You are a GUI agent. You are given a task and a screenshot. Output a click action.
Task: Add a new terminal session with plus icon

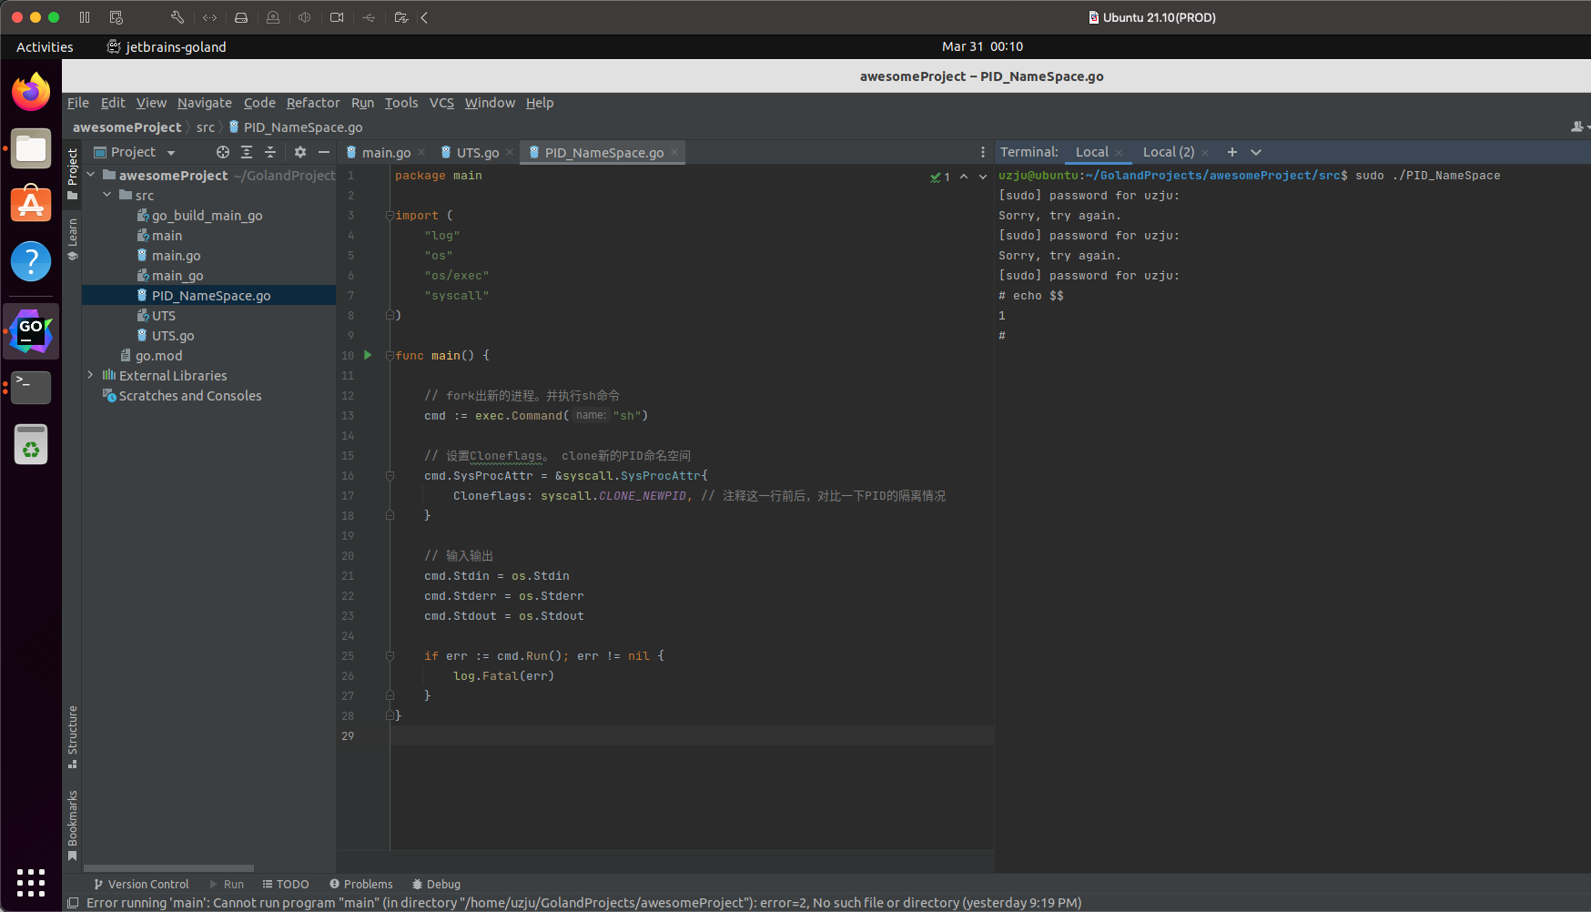pyautogui.click(x=1231, y=152)
